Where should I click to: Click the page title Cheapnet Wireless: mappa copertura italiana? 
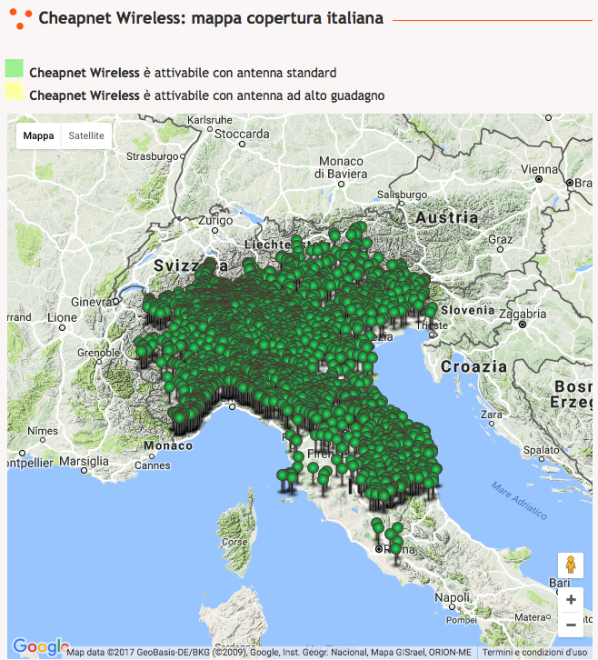[211, 18]
